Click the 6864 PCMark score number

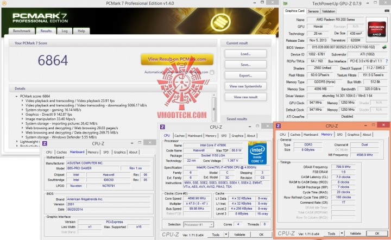pos(53,60)
